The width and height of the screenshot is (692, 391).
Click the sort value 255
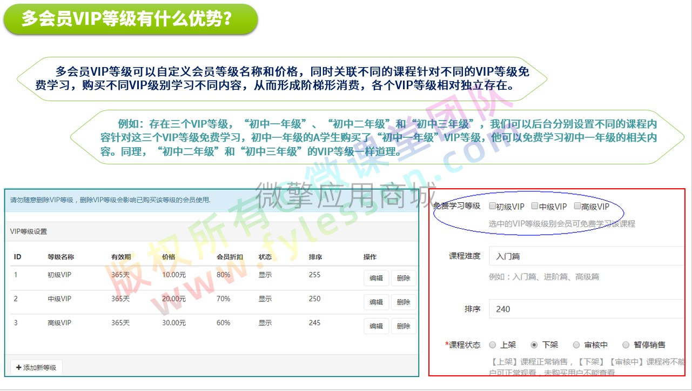315,275
